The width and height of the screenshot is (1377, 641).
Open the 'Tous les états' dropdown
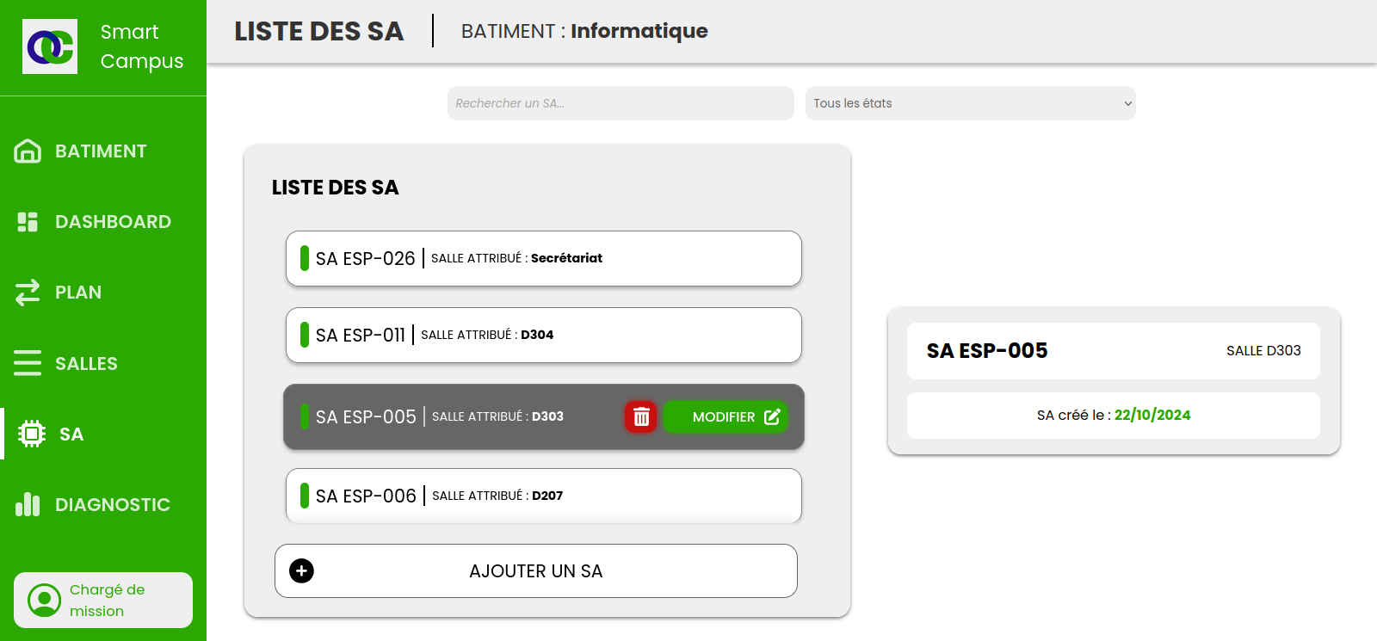(x=970, y=103)
